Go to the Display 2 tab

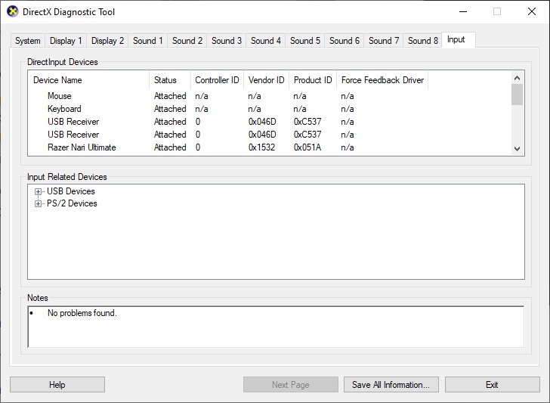(x=107, y=41)
